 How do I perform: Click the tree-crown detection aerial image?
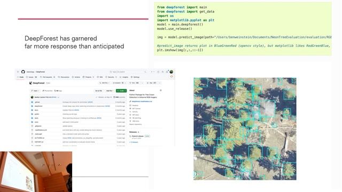[x=245, y=129]
